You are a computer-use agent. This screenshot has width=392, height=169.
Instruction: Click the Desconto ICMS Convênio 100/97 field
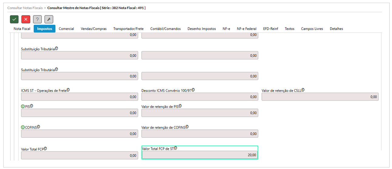(x=200, y=97)
